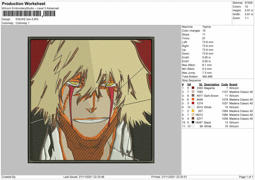Pick the yellow swatch with 307 stitches
The width and height of the screenshot is (255, 180).
[x=193, y=111]
